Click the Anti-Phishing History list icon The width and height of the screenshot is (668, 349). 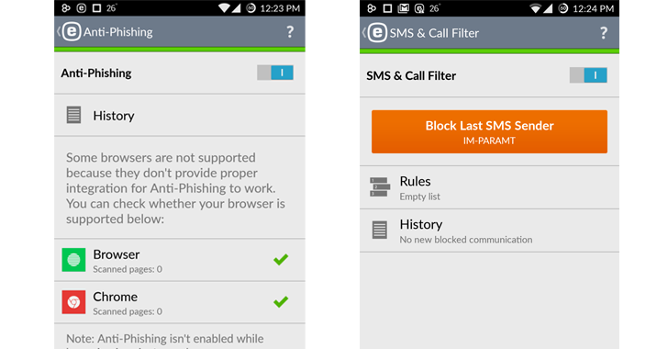[73, 115]
